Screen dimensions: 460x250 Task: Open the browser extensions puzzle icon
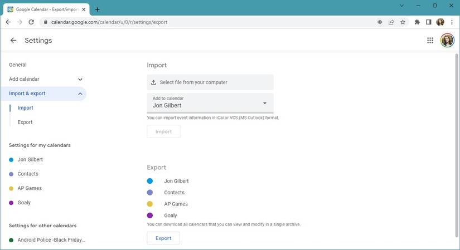[417, 22]
